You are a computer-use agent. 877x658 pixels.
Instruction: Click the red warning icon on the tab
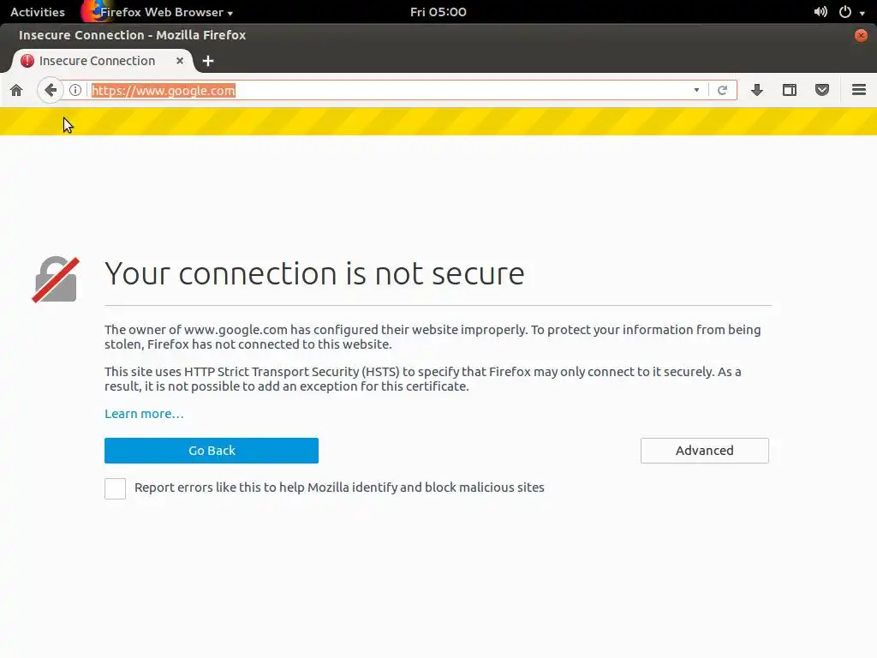27,61
